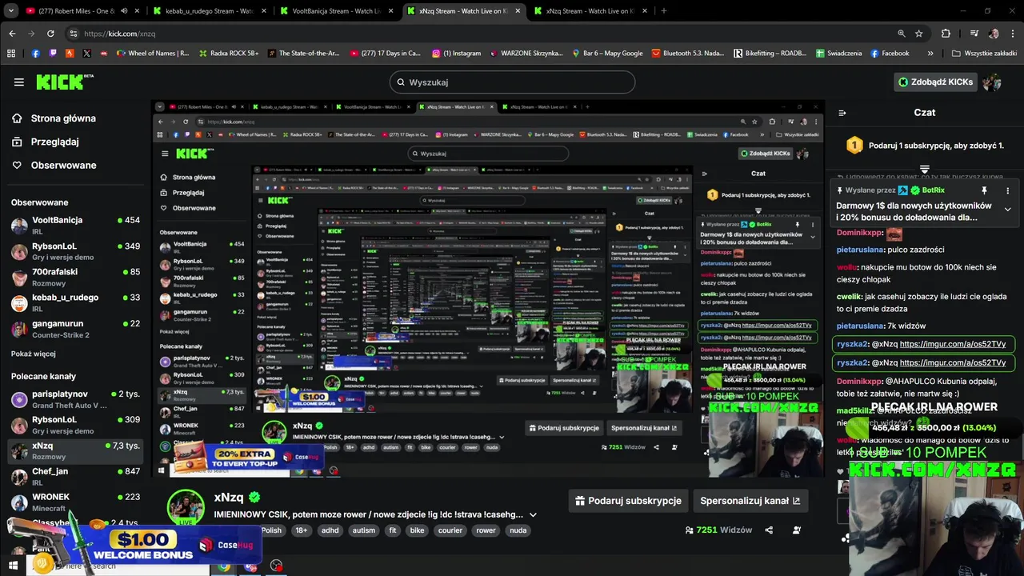Click the chat username pietaruslana saying pulco zazdrosci
This screenshot has width=1024, height=576.
860,250
